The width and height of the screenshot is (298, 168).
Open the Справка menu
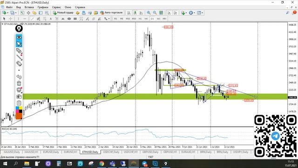(x=80, y=7)
